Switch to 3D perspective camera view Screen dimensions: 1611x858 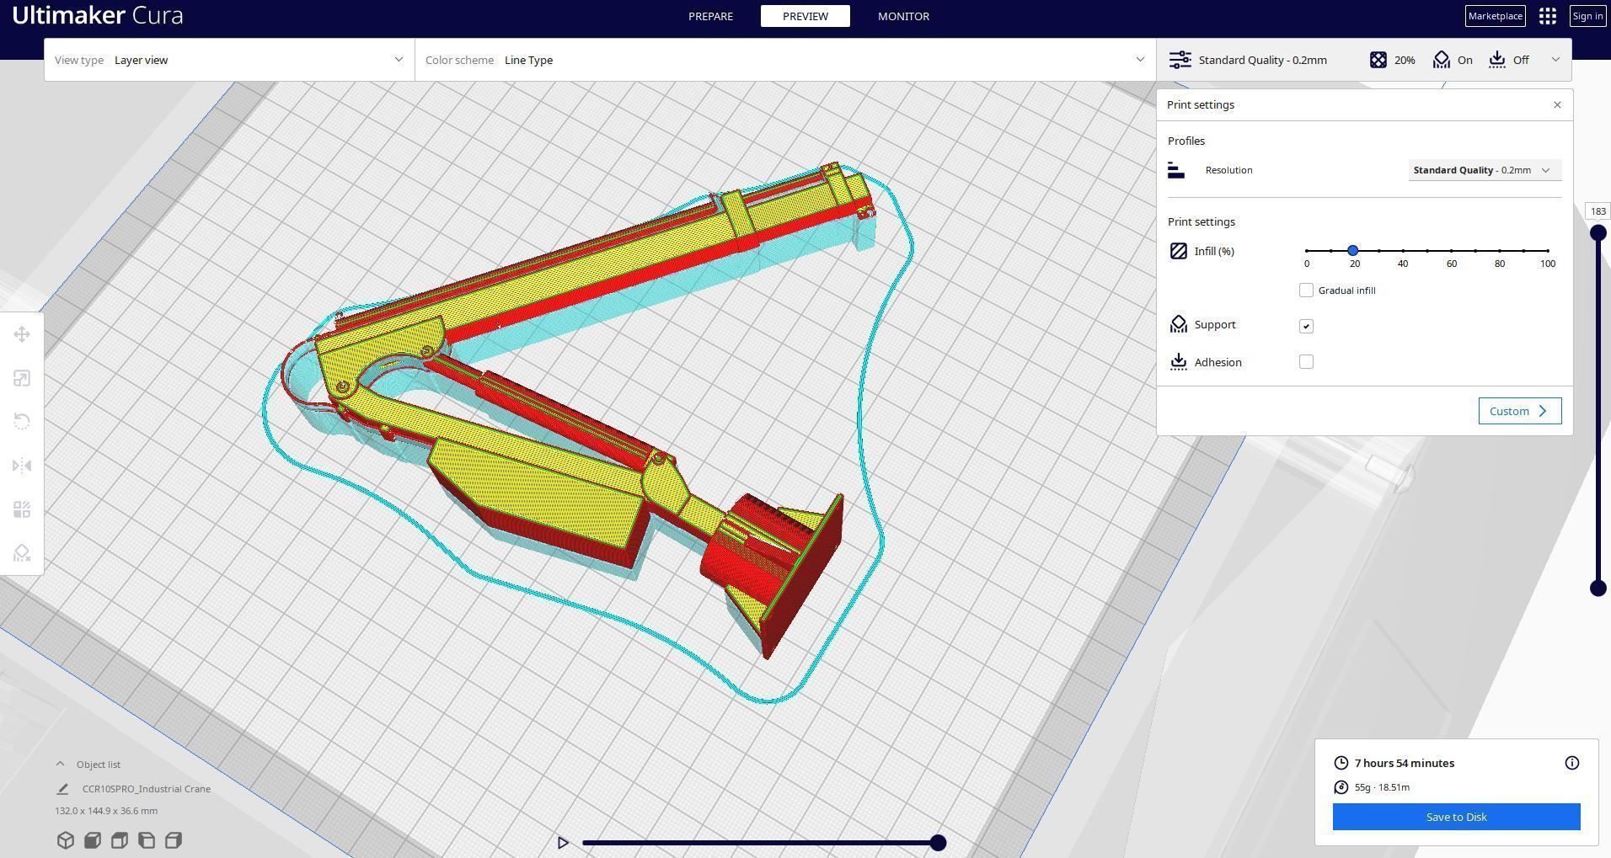[x=66, y=840]
